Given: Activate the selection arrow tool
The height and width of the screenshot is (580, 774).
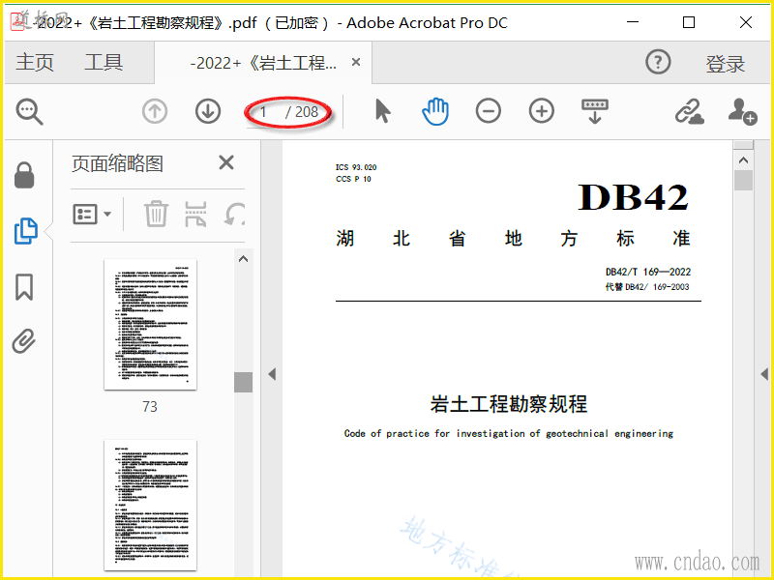Looking at the screenshot, I should [382, 111].
